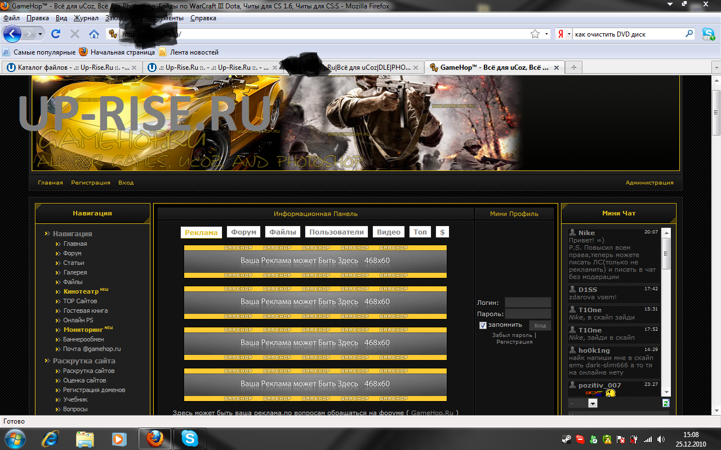Viewport: 721px width, 450px height.
Task: Click the Yandex search text field
Action: pos(628,34)
